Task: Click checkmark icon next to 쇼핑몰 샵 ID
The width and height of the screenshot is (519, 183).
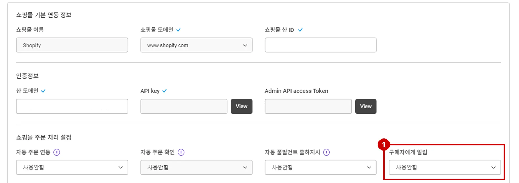Action: (300, 30)
